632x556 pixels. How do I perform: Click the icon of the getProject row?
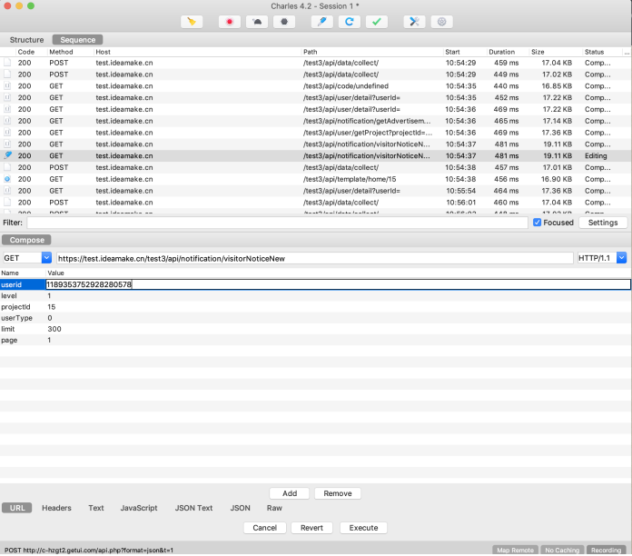click(7, 133)
